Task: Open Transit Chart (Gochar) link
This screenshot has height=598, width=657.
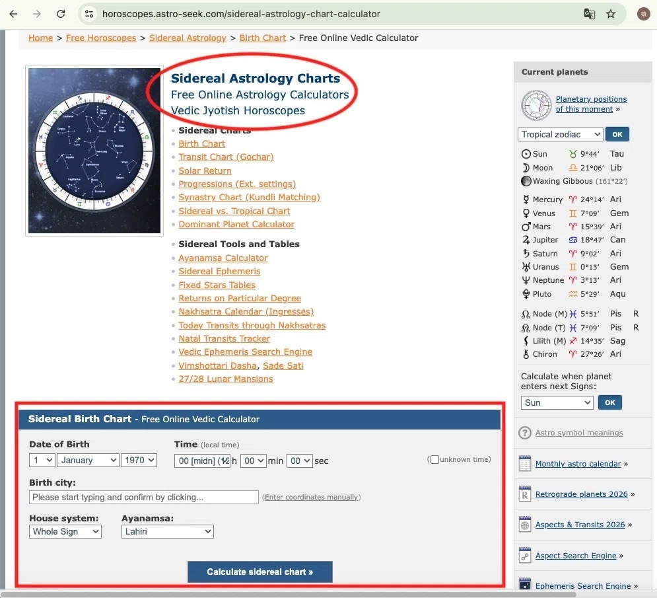Action: (226, 157)
